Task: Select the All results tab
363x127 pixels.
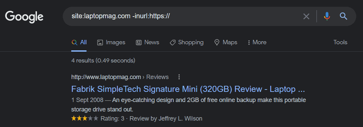Action: coord(79,43)
